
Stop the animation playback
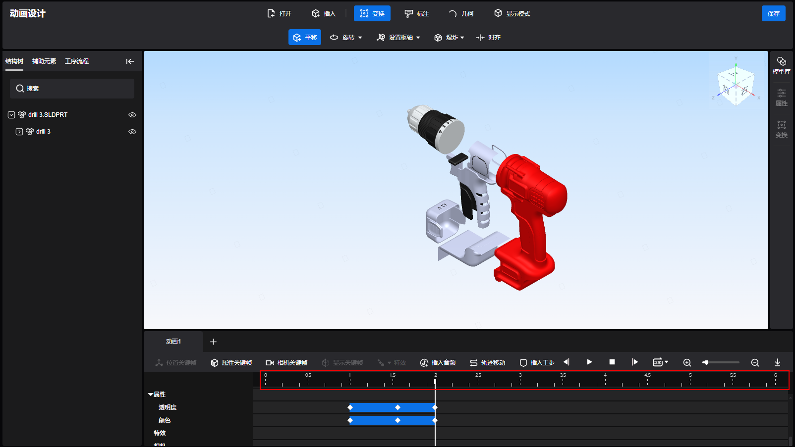612,362
